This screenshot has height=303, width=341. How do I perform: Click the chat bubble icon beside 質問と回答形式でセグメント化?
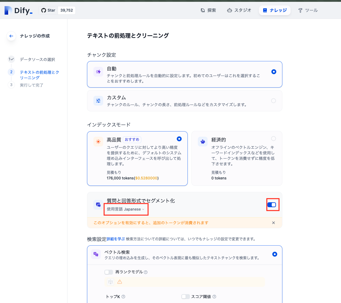(98, 205)
